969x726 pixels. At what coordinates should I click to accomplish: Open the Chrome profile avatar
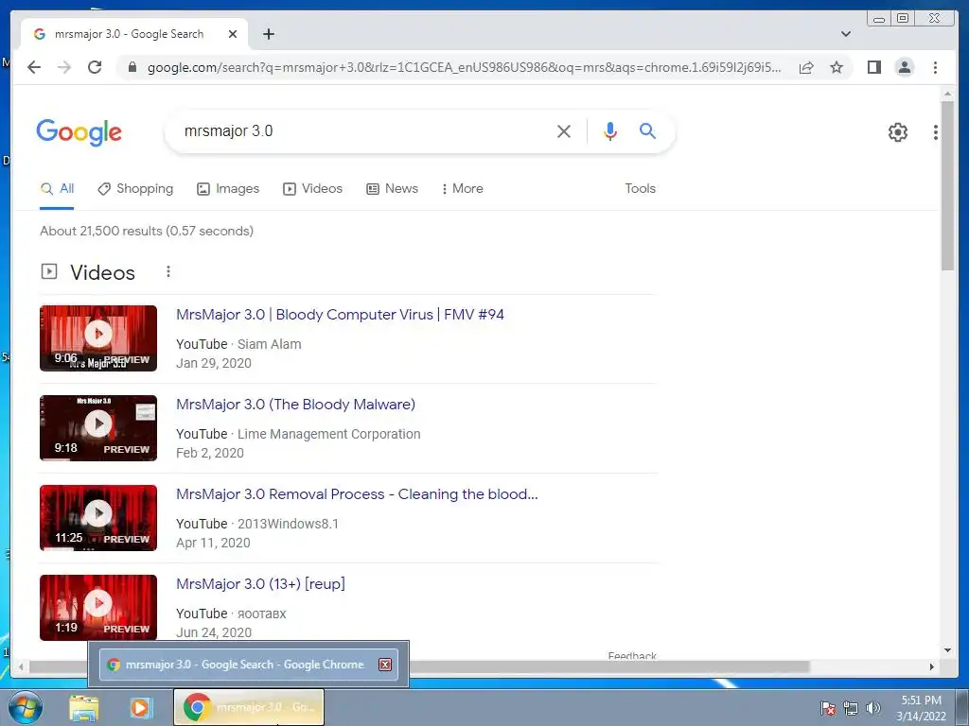click(904, 67)
